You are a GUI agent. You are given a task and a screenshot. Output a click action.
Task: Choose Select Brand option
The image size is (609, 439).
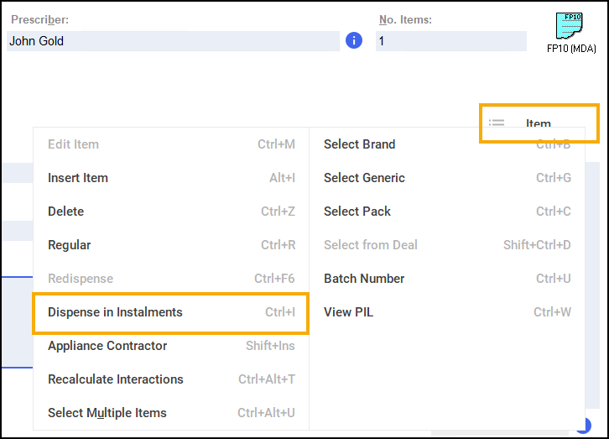pyautogui.click(x=359, y=144)
